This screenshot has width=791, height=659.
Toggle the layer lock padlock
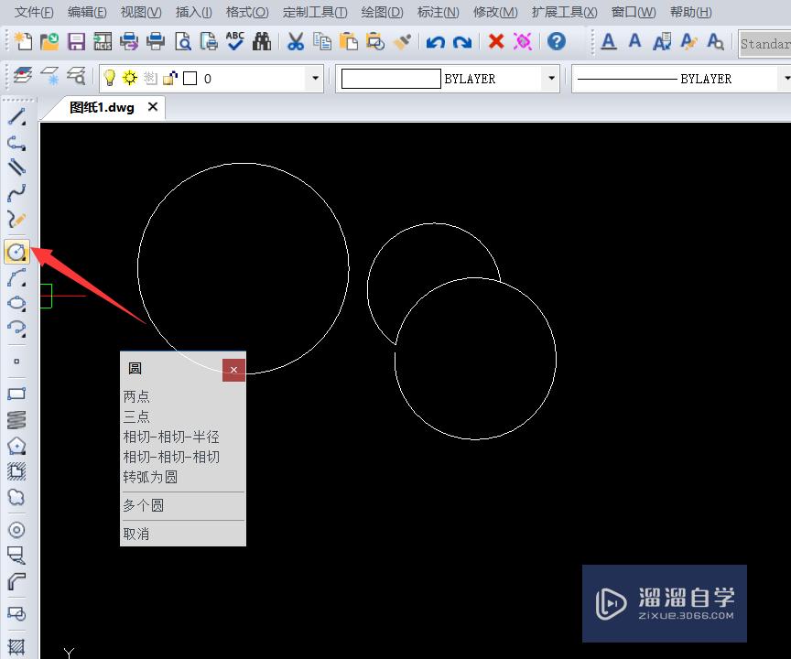tap(170, 78)
